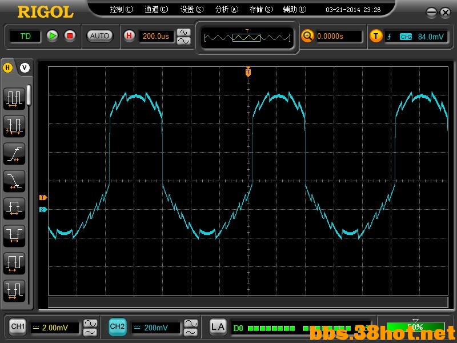Click the orange trigger level marker at left
This screenshot has height=343, width=457.
[x=43, y=197]
